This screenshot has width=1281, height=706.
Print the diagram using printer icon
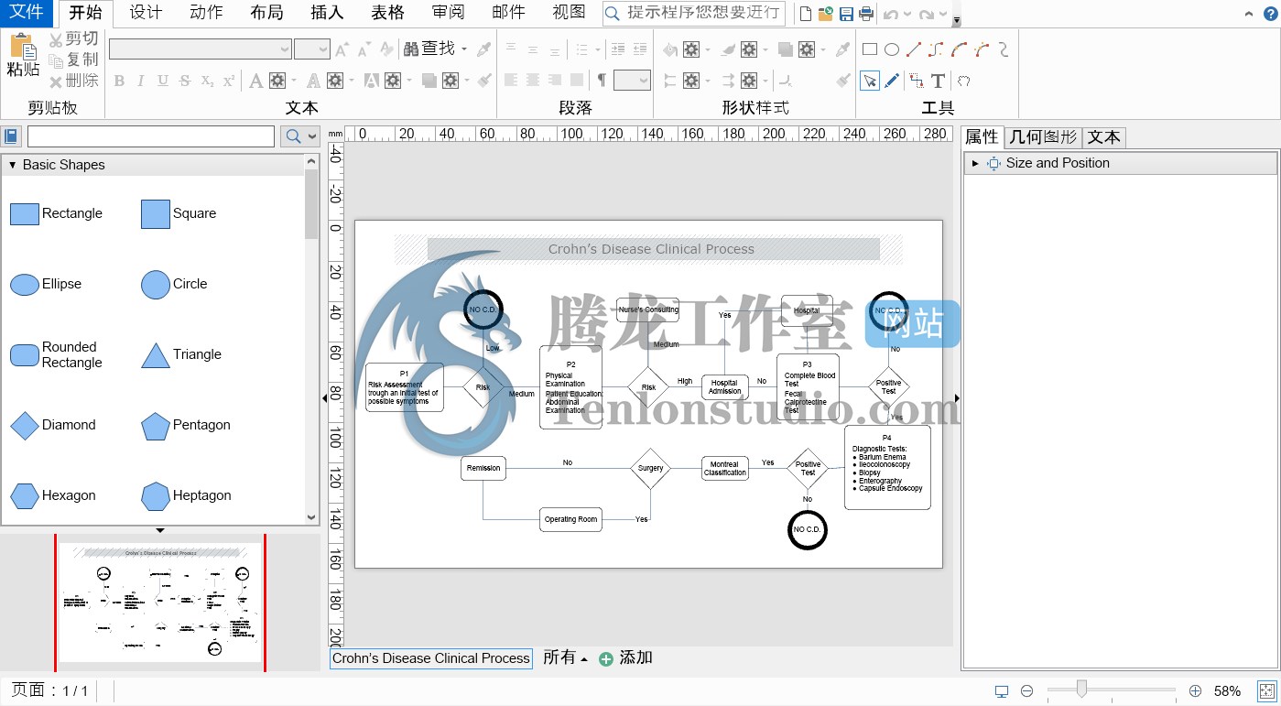coord(866,14)
